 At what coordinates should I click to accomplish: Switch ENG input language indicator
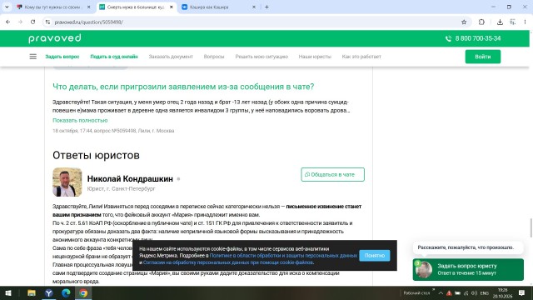pyautogui.click(x=485, y=292)
